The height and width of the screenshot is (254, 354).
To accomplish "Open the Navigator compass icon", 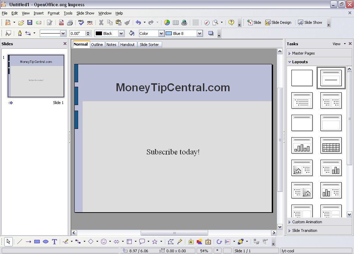I will [x=207, y=22].
